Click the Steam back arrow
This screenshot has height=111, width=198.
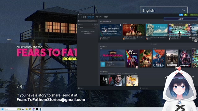pyautogui.click(x=79, y=17)
